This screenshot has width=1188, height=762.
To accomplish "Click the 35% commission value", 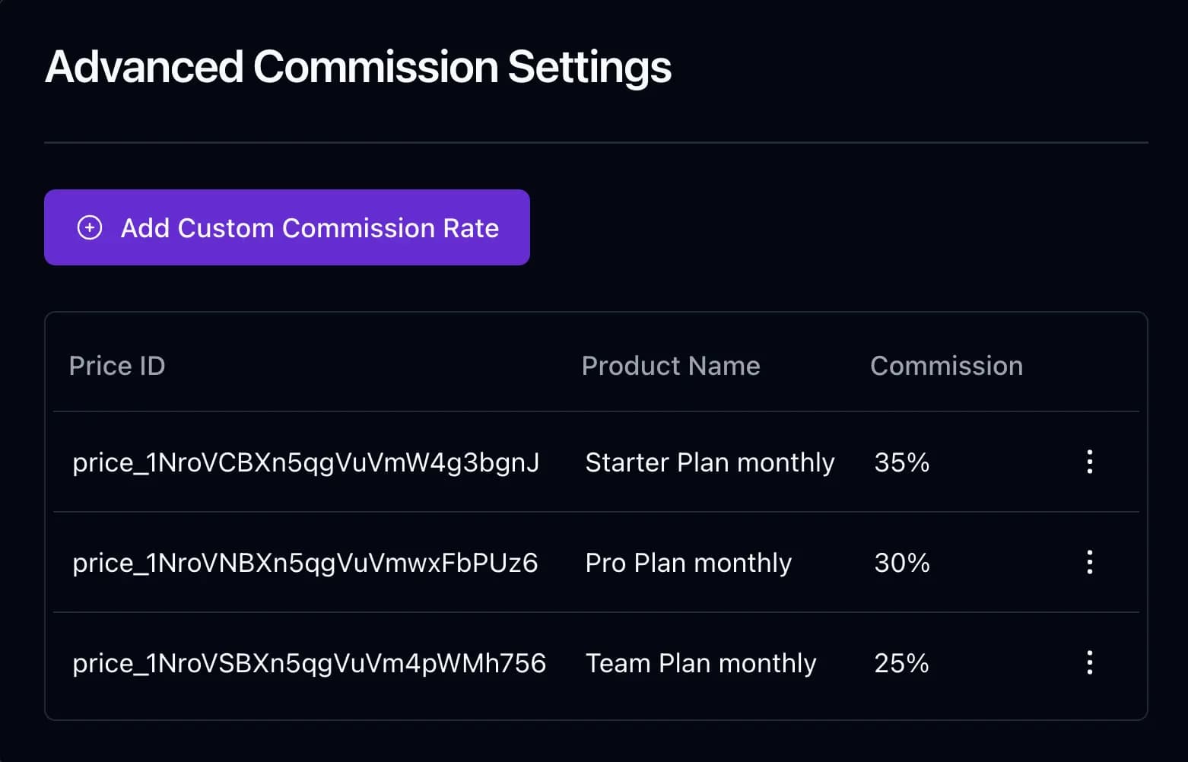I will pyautogui.click(x=901, y=462).
